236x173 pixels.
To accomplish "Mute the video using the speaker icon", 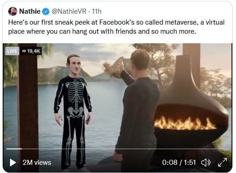I will pyautogui.click(x=206, y=163).
